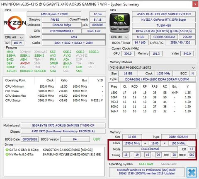The image size is (199, 179).
Task: Click the TDP 105 W field
Action: 18,43
